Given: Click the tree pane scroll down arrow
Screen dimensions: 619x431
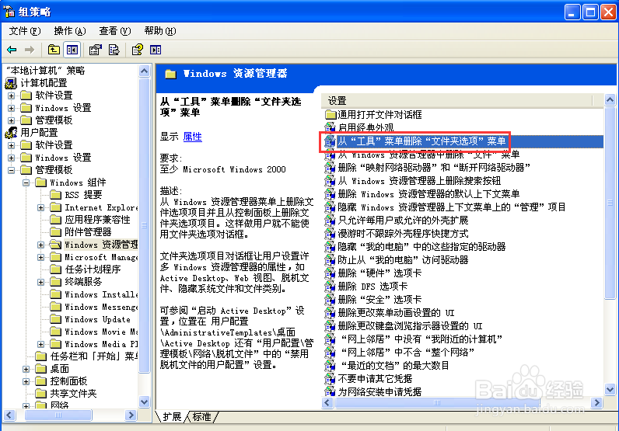Looking at the screenshot, I should (144, 401).
